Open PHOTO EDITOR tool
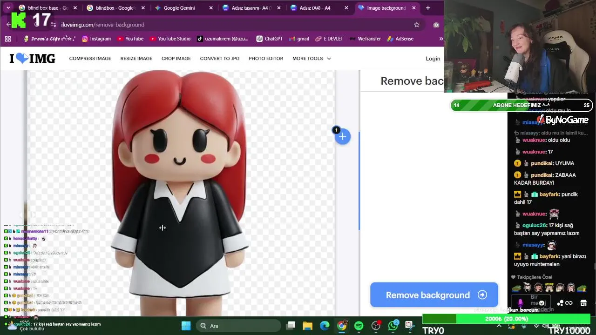596x335 pixels. coord(265,59)
